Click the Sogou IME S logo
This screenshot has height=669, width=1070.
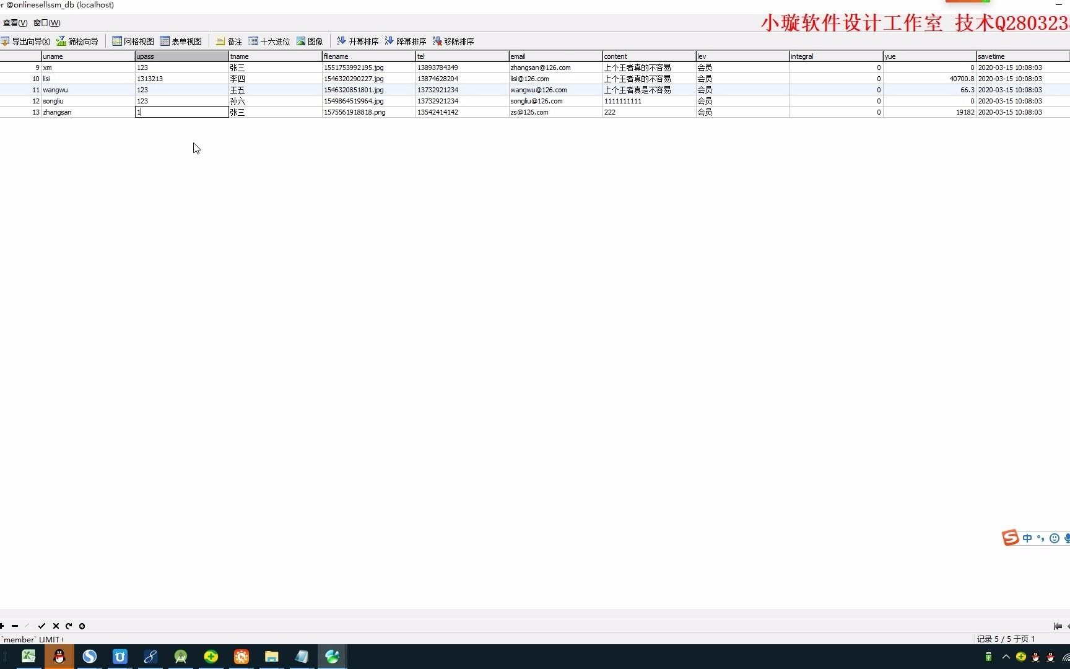(x=1010, y=538)
